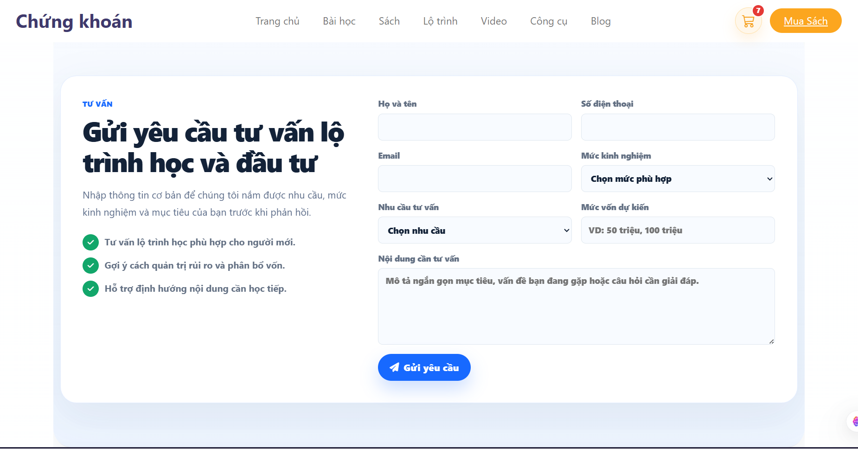
Task: Submit with the 'Gửi yêu cầu' button
Action: (424, 367)
